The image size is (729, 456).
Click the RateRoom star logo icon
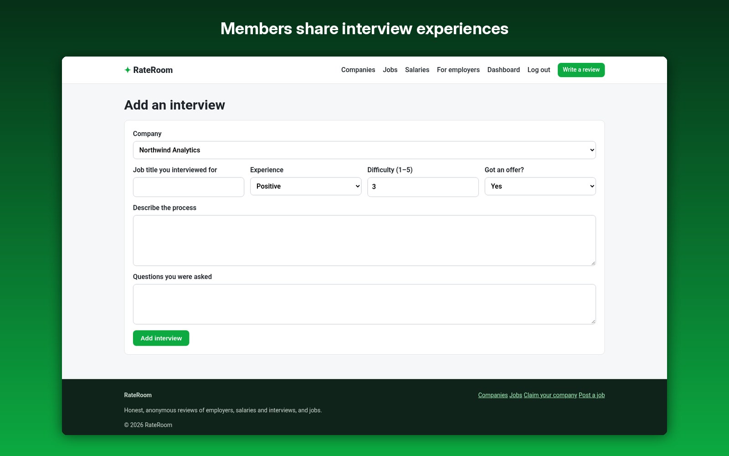(x=128, y=70)
